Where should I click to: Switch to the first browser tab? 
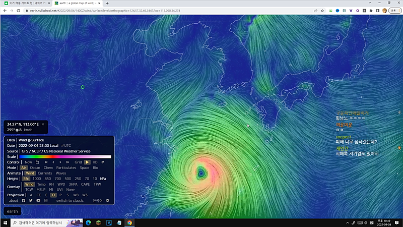(25, 3)
